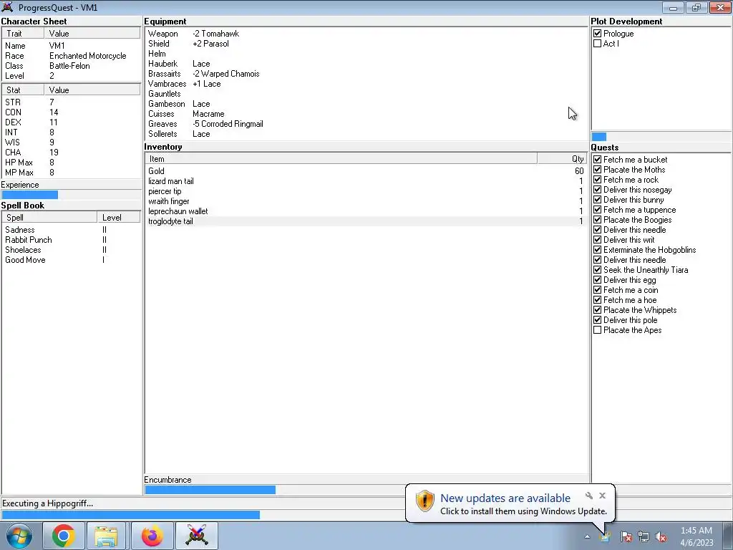Select the Sadness spell row

[x=71, y=230]
